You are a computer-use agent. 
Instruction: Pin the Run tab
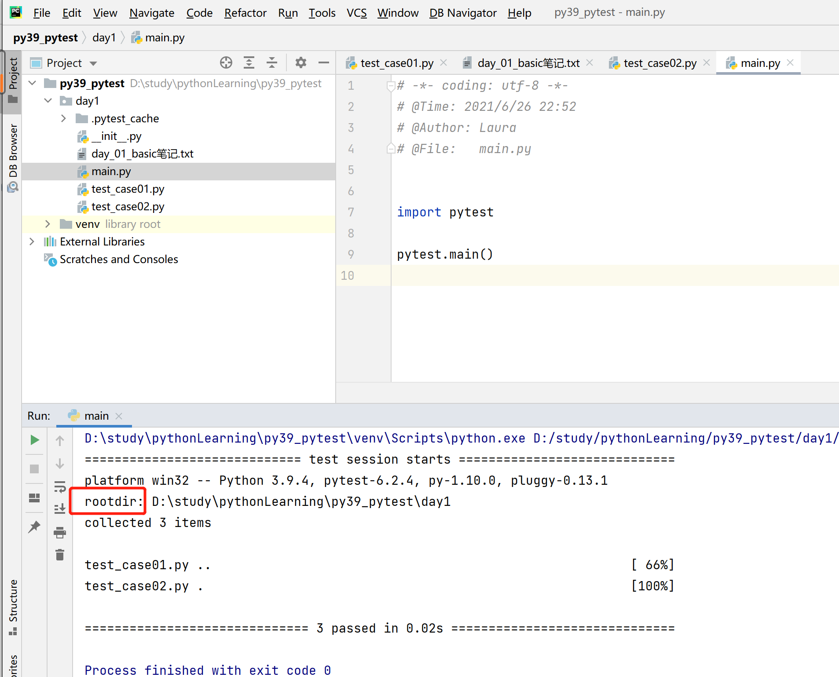coord(34,527)
